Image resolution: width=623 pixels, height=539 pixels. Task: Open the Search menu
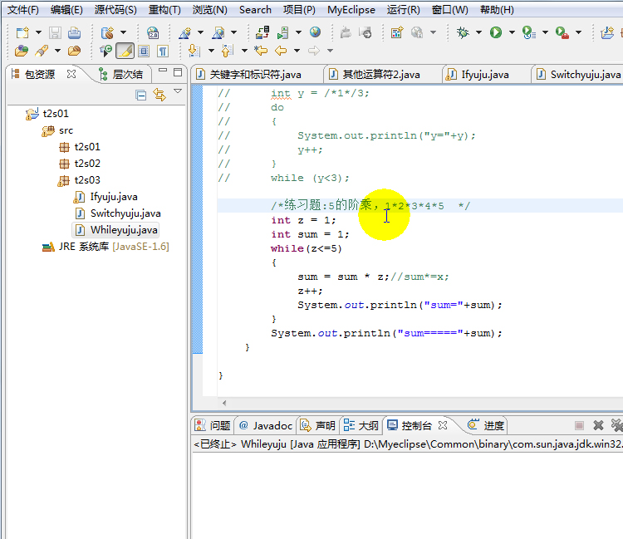255,10
